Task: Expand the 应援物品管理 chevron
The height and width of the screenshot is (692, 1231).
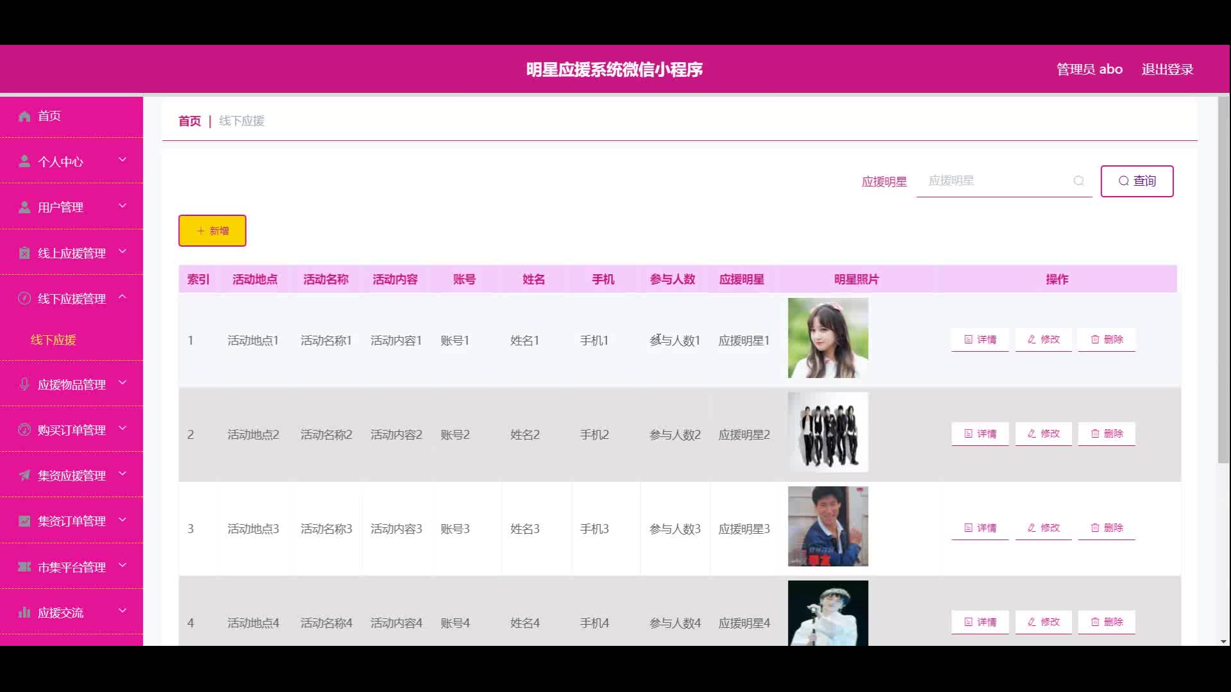Action: [122, 383]
